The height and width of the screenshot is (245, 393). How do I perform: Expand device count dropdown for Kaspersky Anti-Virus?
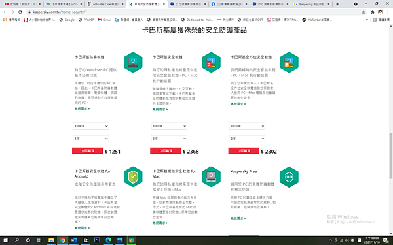tap(91, 126)
